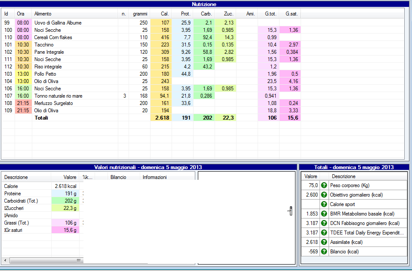Select the Gr.saturi row label
This screenshot has width=412, height=271.
click(14, 230)
